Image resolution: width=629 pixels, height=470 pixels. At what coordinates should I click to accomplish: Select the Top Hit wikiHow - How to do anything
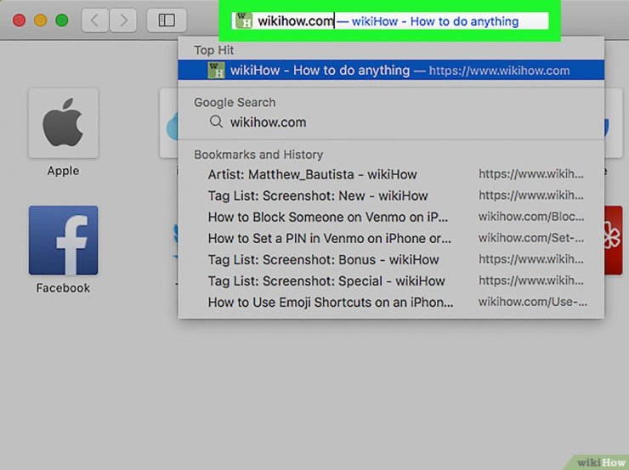click(391, 71)
